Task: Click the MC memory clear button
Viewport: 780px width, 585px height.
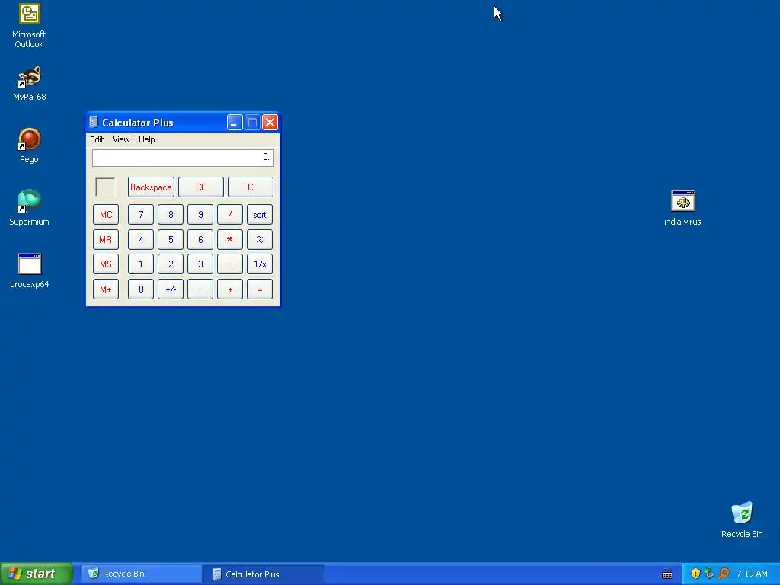Action: pyautogui.click(x=106, y=214)
